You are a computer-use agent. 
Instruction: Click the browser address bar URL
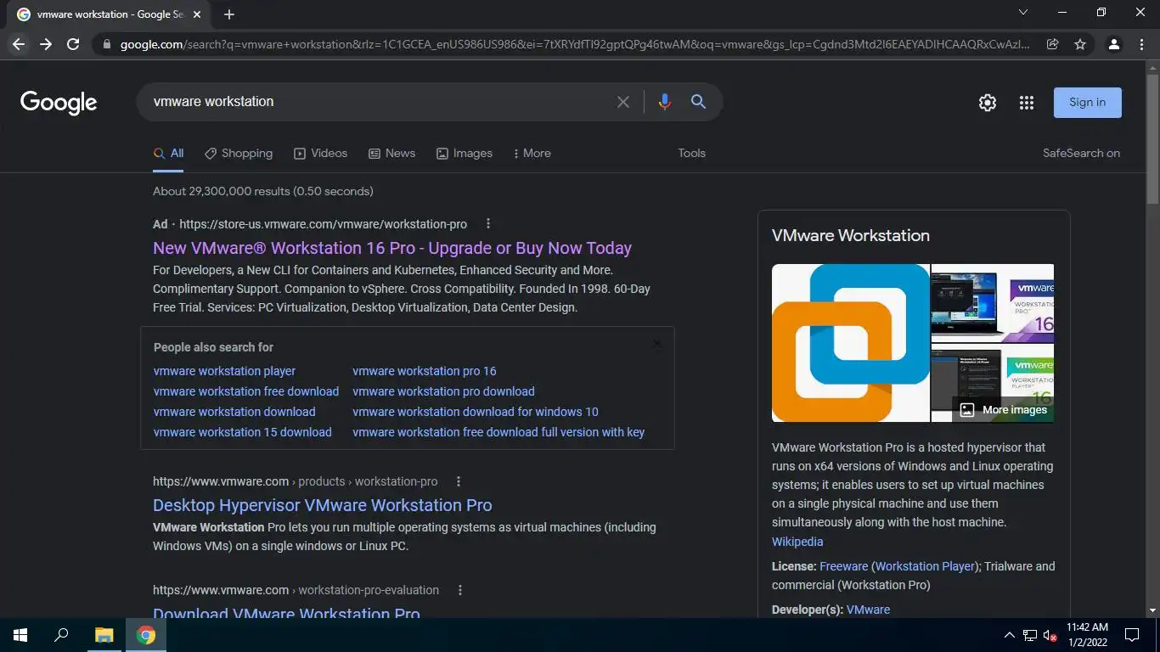point(574,44)
